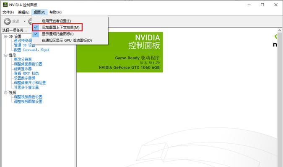Click the scroll-up arrow of right scrollbar
Viewport: 283px width, 167px height.
[x=280, y=30]
